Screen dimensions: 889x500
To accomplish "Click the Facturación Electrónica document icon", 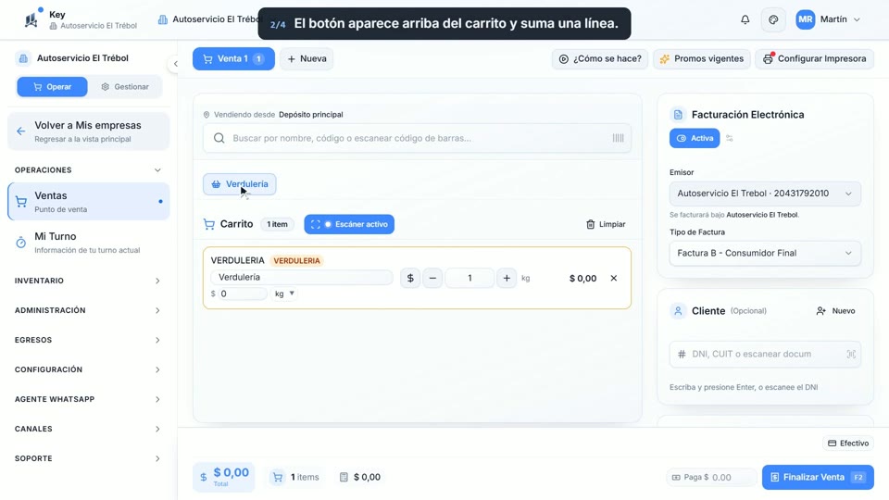I will [x=678, y=115].
